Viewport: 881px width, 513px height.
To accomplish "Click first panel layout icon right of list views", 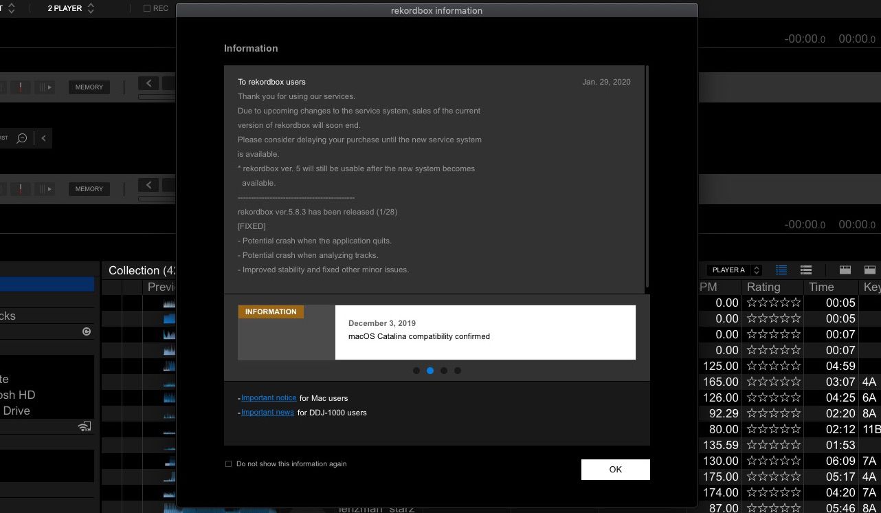I will click(845, 270).
